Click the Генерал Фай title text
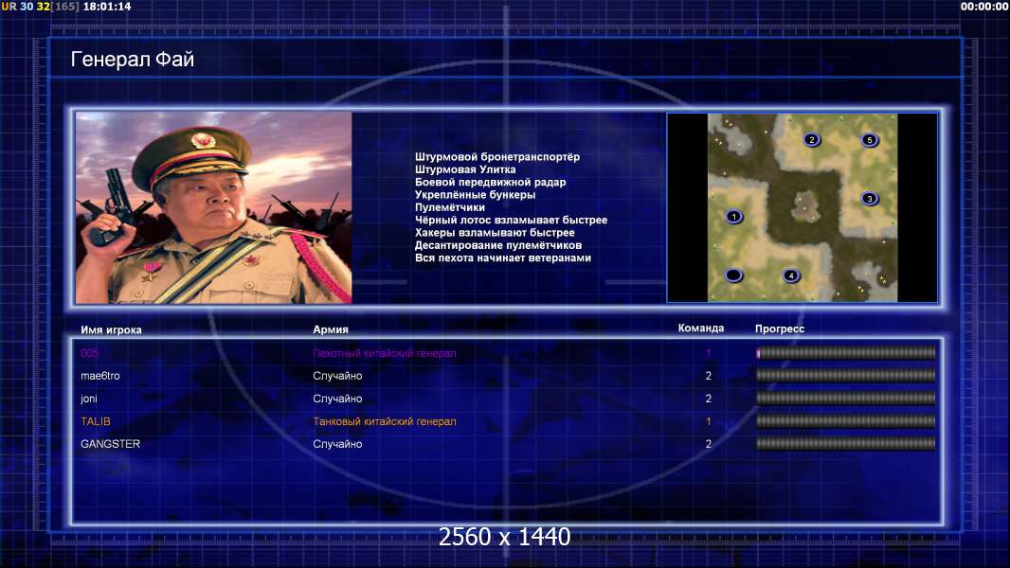The width and height of the screenshot is (1010, 568). click(x=132, y=60)
